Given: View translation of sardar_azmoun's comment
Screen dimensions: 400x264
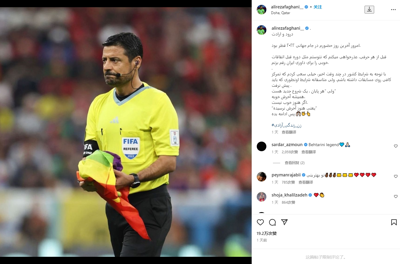Looking at the screenshot, I should coord(309,152).
